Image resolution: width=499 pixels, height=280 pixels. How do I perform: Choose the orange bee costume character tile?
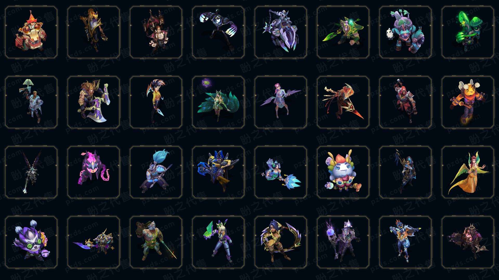point(468,102)
